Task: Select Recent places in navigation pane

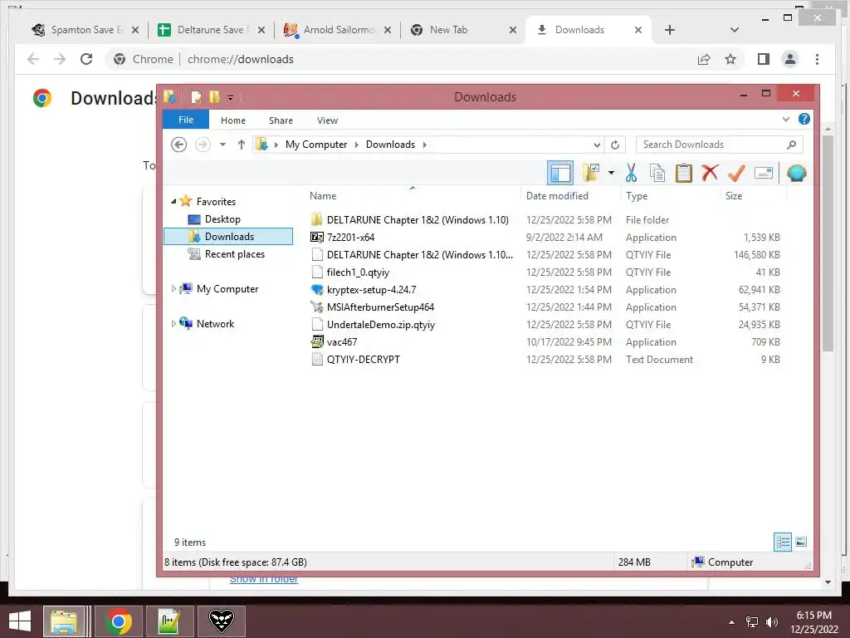Action: [235, 254]
